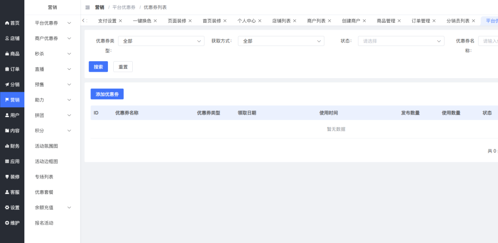This screenshot has height=243, width=498.
Task: Collapse sidebar with hamburger menu icon
Action: [x=88, y=7]
